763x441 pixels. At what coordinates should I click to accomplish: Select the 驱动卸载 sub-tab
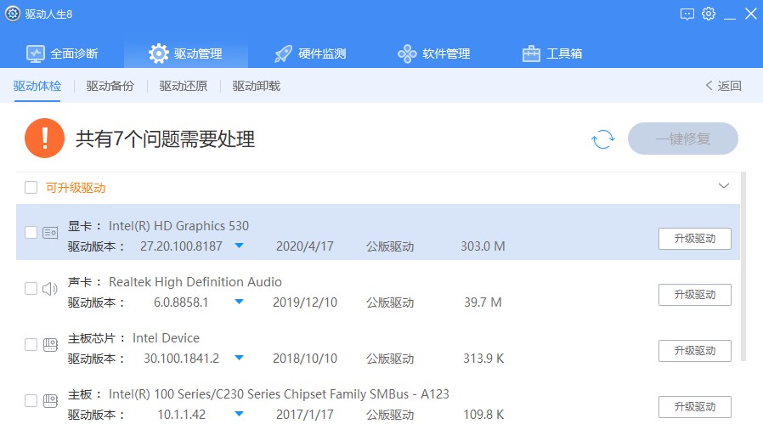[x=257, y=86]
